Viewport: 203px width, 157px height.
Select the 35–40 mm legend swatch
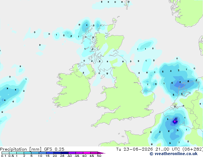point(79,153)
